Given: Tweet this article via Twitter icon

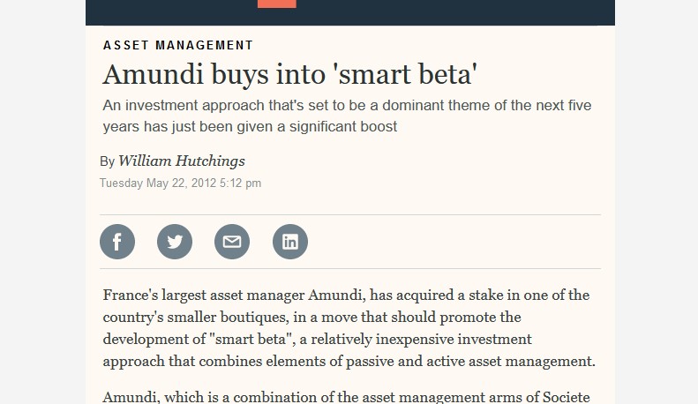Looking at the screenshot, I should coord(175,242).
